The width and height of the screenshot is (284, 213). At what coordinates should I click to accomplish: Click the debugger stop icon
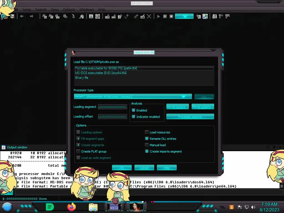click(x=171, y=16)
